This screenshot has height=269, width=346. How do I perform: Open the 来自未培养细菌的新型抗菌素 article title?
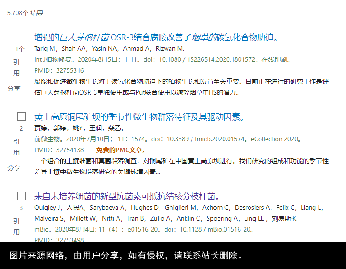pyautogui.click(x=127, y=196)
